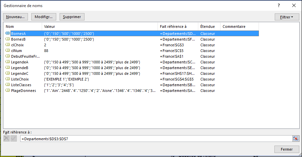This screenshot has height=157, width=302.
Task: Click reference =France!$G$4:$G$5
Action: coord(177,79)
